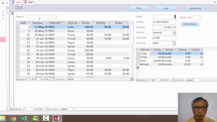
Task: Open the R2Qty column filter dropdown
Action: pyautogui.click(x=92, y=23)
